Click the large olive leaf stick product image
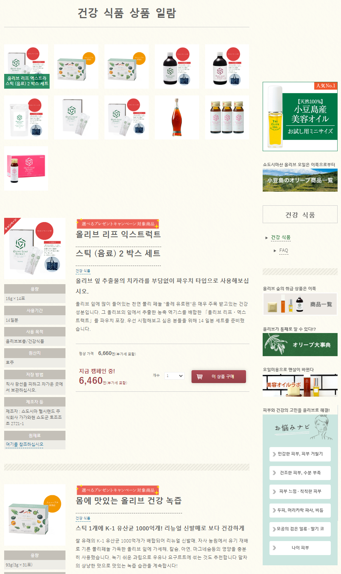The width and height of the screenshot is (341, 574). [35, 249]
